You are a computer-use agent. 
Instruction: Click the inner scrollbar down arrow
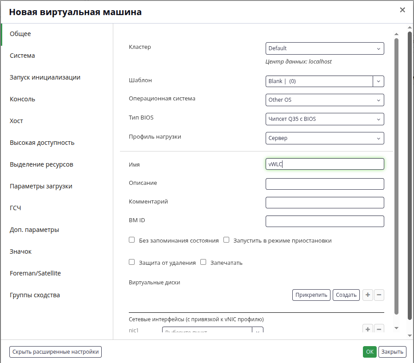tap(396, 328)
